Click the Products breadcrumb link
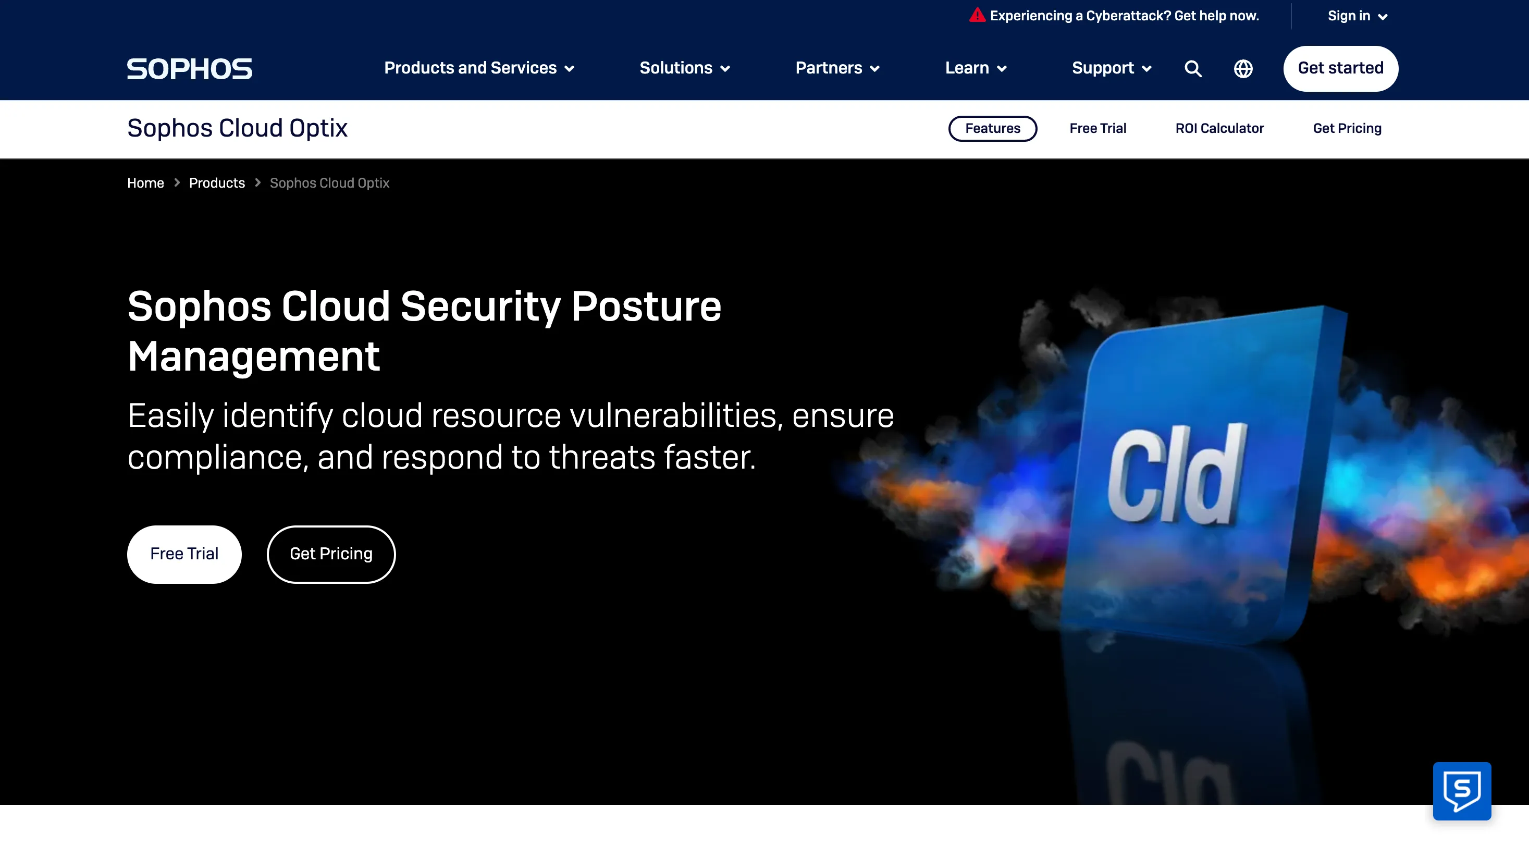The image size is (1529, 858). point(217,183)
